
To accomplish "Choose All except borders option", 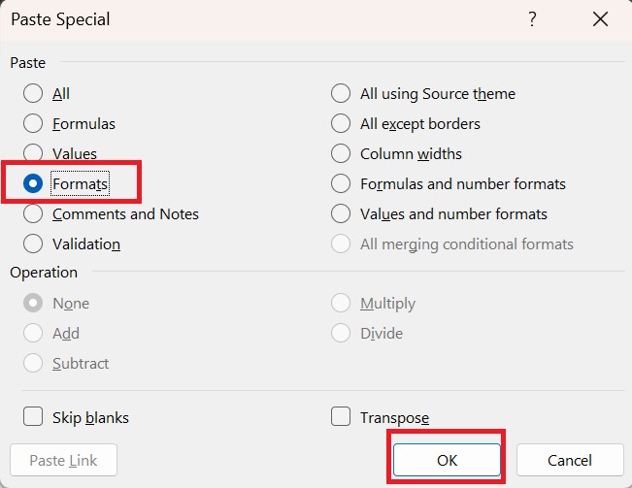I will [x=341, y=124].
